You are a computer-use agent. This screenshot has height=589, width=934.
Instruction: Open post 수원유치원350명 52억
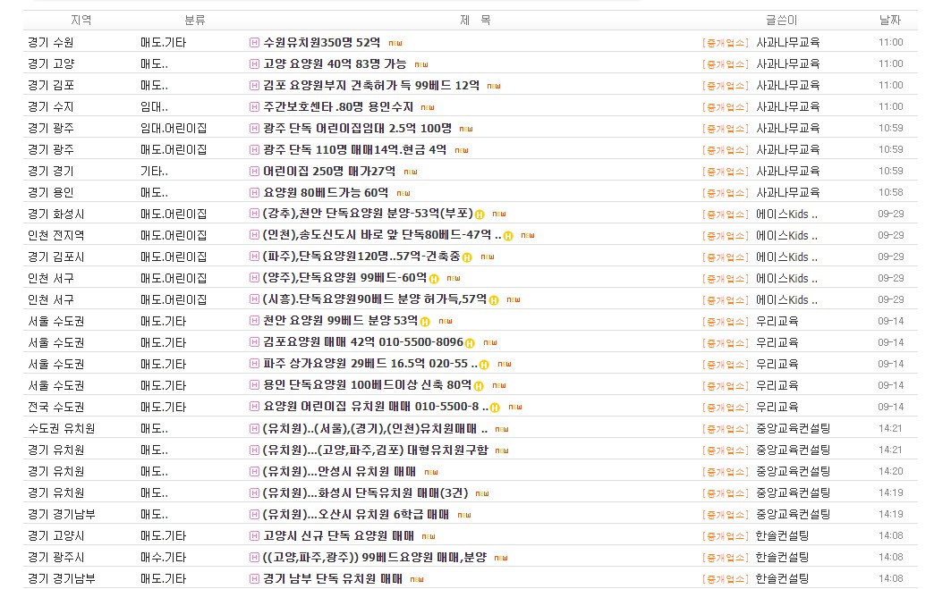click(322, 42)
